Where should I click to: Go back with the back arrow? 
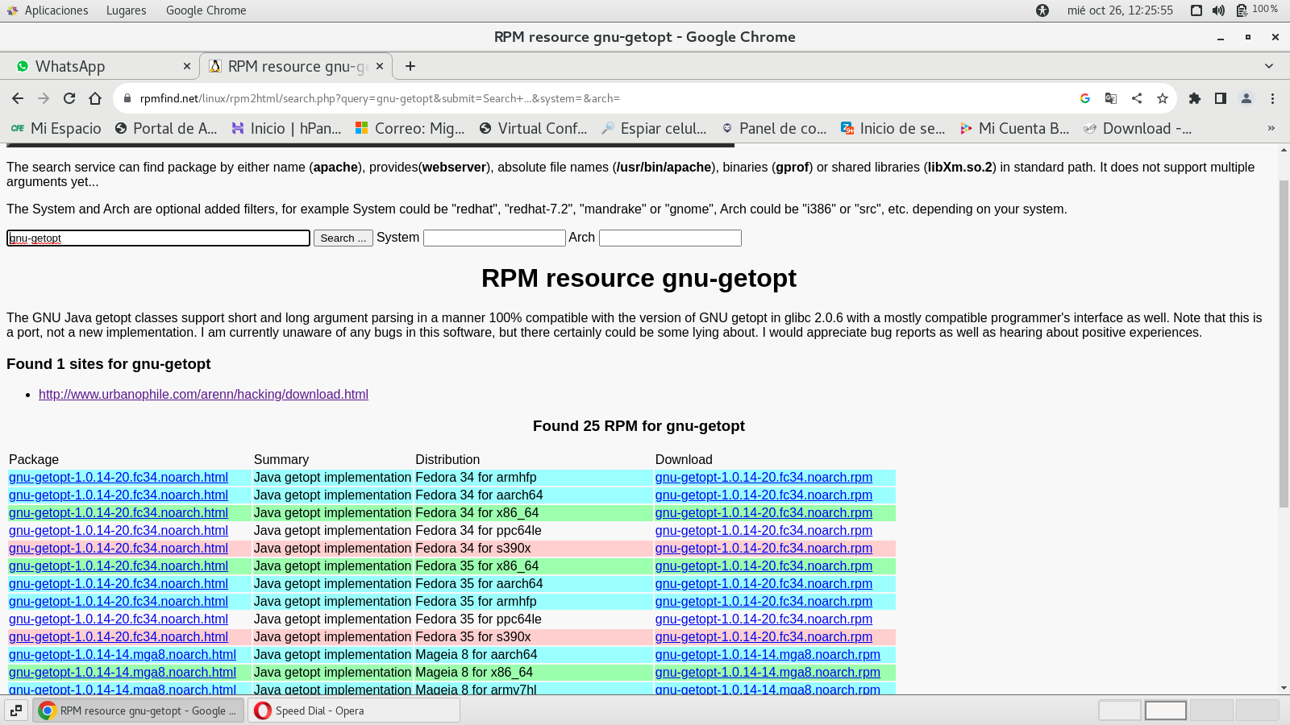tap(18, 98)
